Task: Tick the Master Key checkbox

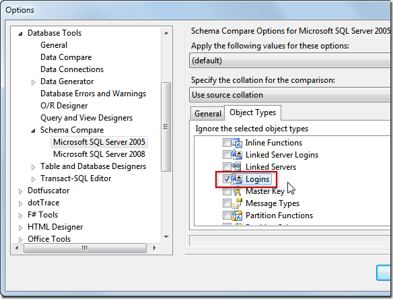Action: 227,191
